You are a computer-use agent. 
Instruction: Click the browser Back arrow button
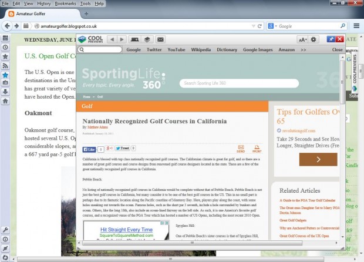tap(7, 26)
